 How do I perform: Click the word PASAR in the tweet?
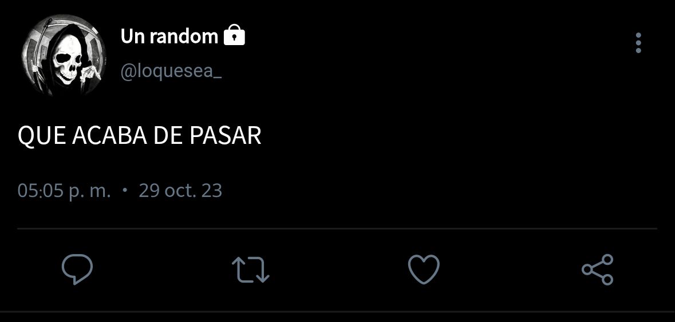(x=226, y=136)
